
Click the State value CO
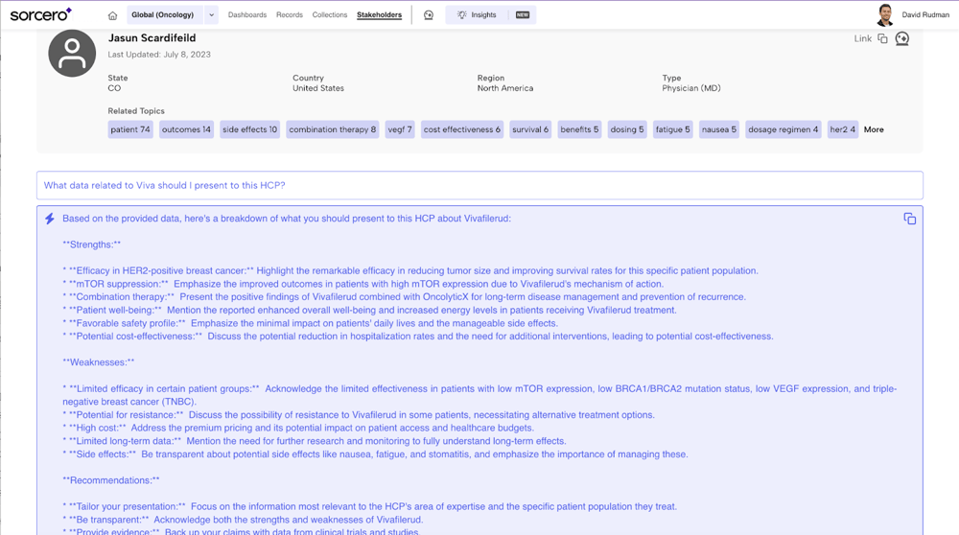(114, 88)
